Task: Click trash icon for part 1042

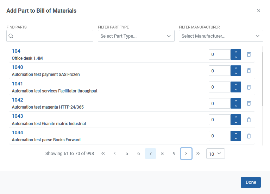Action: pos(249,103)
